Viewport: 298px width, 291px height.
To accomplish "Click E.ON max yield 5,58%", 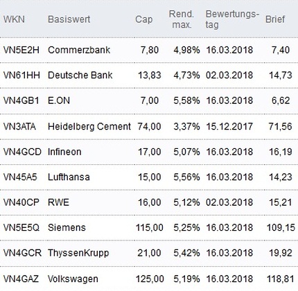I will point(186,100).
